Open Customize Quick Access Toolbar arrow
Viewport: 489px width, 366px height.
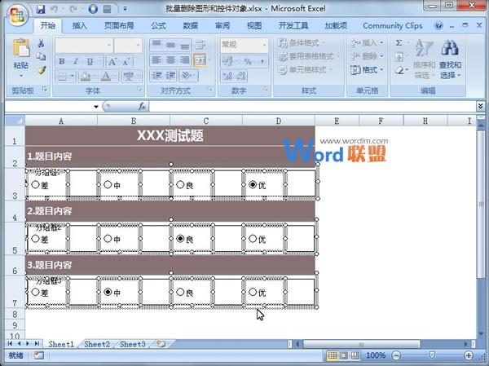tap(125, 9)
